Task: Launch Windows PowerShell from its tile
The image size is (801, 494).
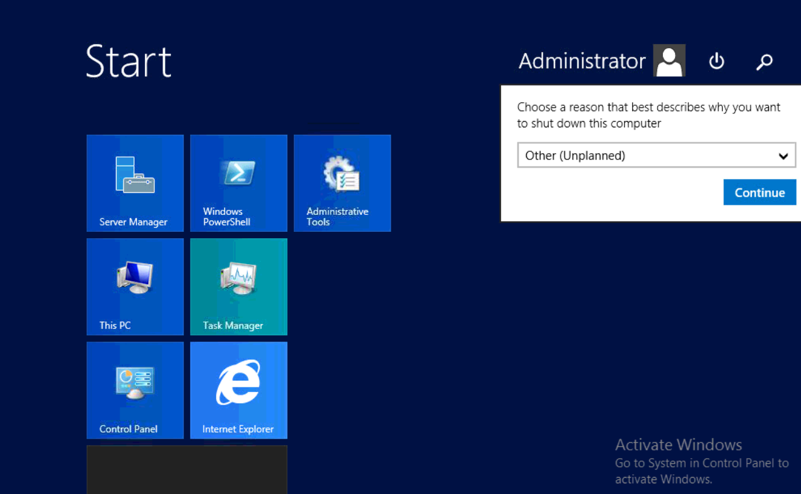Action: pos(239,183)
